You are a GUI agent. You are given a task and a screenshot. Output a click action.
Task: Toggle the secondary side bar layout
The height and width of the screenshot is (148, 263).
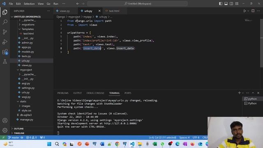(x=231, y=4)
